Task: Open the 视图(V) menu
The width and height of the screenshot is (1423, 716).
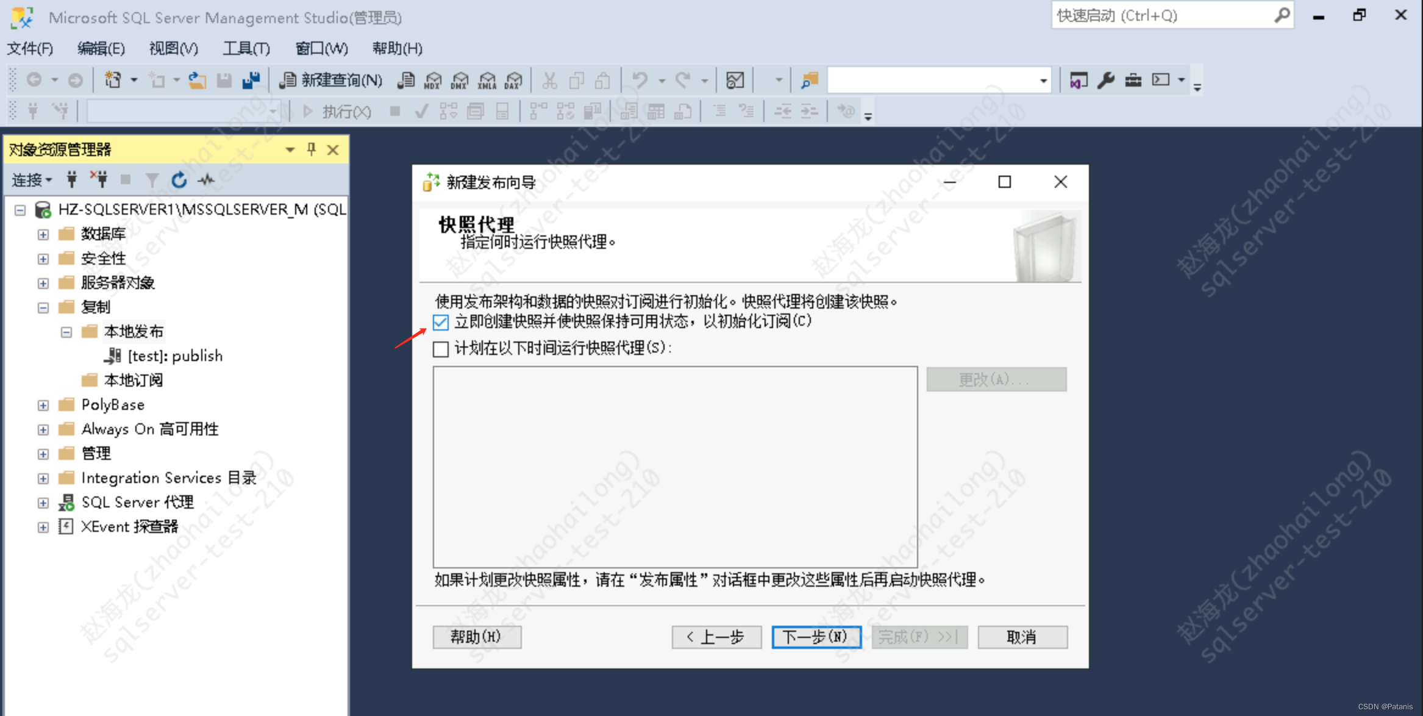Action: [x=173, y=48]
